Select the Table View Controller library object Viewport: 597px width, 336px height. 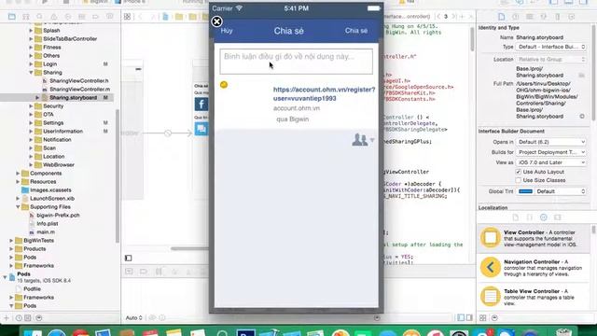coord(533,297)
